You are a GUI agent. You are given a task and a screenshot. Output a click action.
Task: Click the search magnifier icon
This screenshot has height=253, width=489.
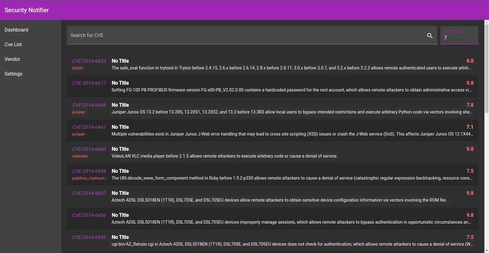(430, 35)
